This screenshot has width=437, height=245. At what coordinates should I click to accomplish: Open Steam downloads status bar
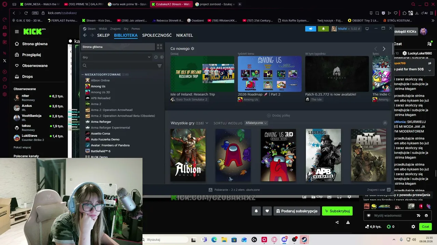click(234, 190)
